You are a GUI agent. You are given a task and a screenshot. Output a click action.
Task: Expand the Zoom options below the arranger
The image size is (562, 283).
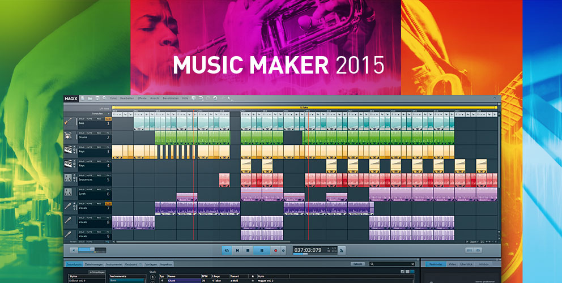coord(474,242)
